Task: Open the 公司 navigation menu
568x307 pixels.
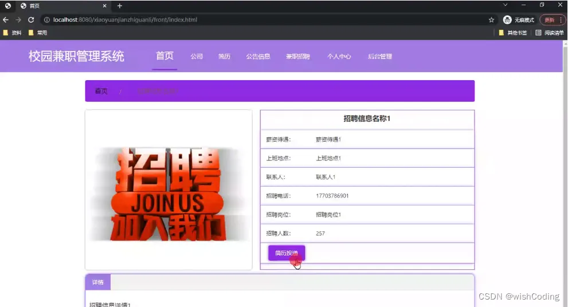Action: [197, 57]
